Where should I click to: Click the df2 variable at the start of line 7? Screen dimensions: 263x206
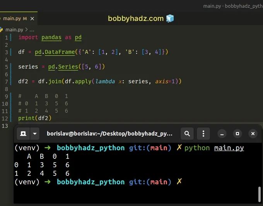(23, 81)
